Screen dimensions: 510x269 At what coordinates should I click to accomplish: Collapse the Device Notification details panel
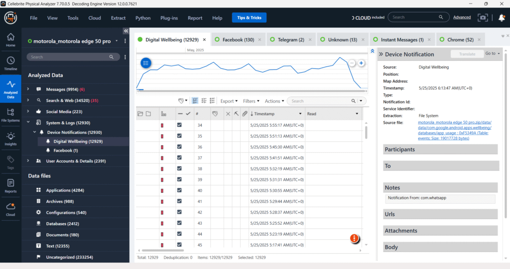(381, 54)
